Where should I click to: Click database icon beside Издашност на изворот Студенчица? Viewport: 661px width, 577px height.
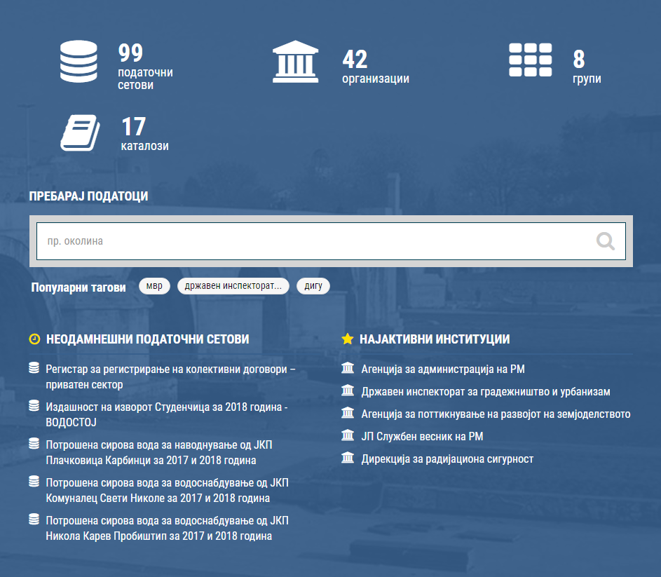pos(34,406)
